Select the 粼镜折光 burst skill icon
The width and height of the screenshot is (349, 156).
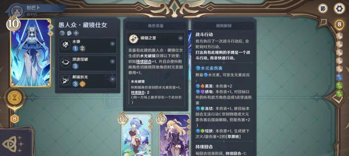click(65, 81)
